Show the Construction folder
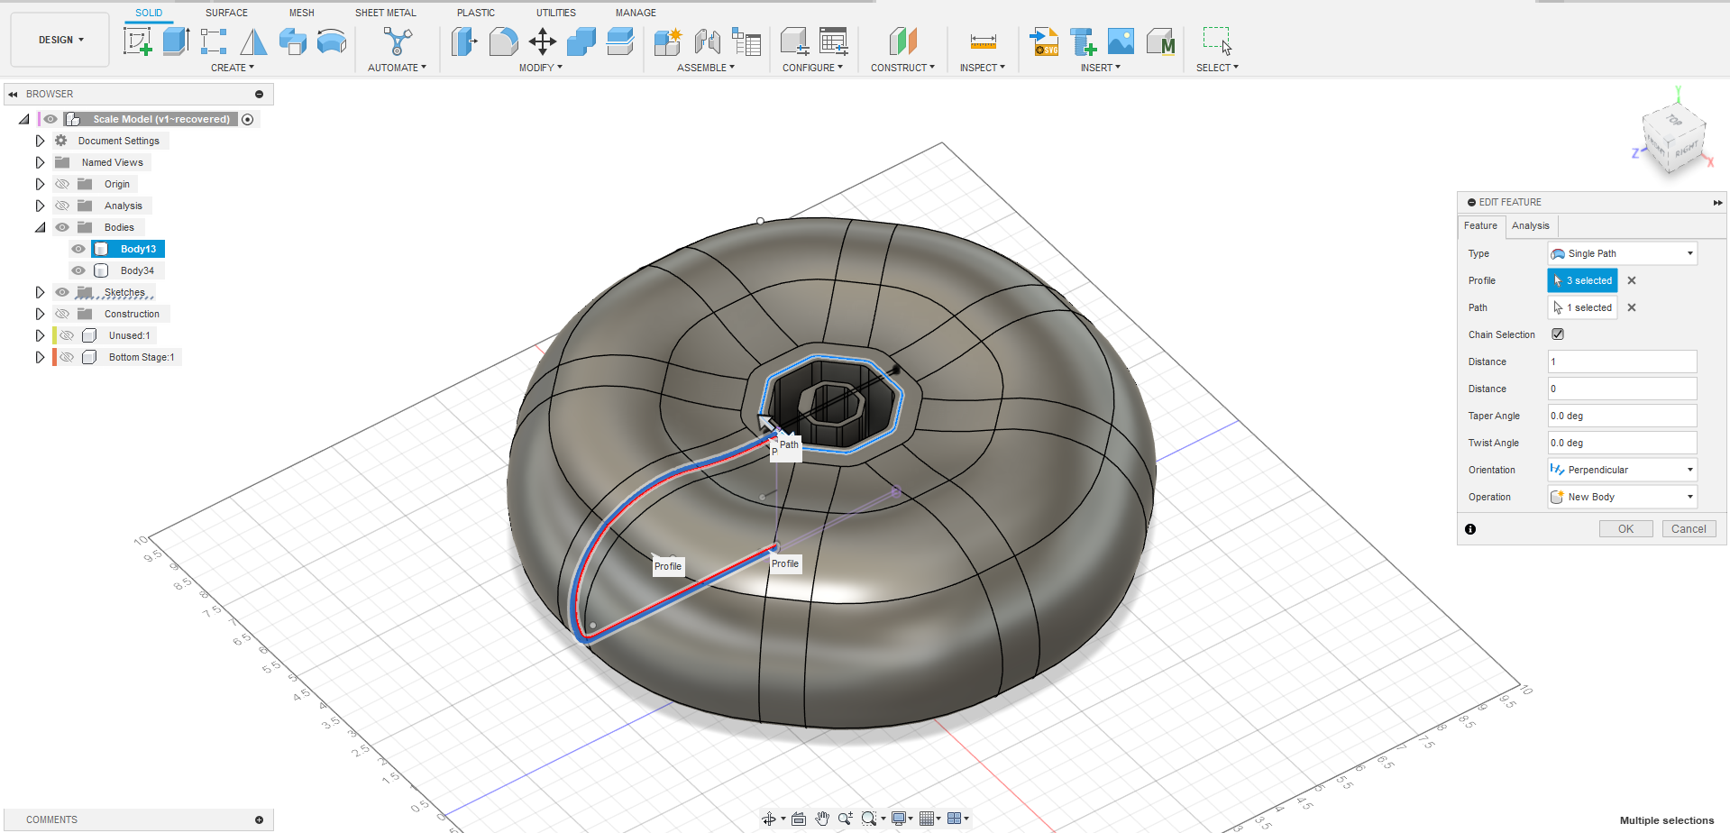1730x833 pixels. [62, 314]
